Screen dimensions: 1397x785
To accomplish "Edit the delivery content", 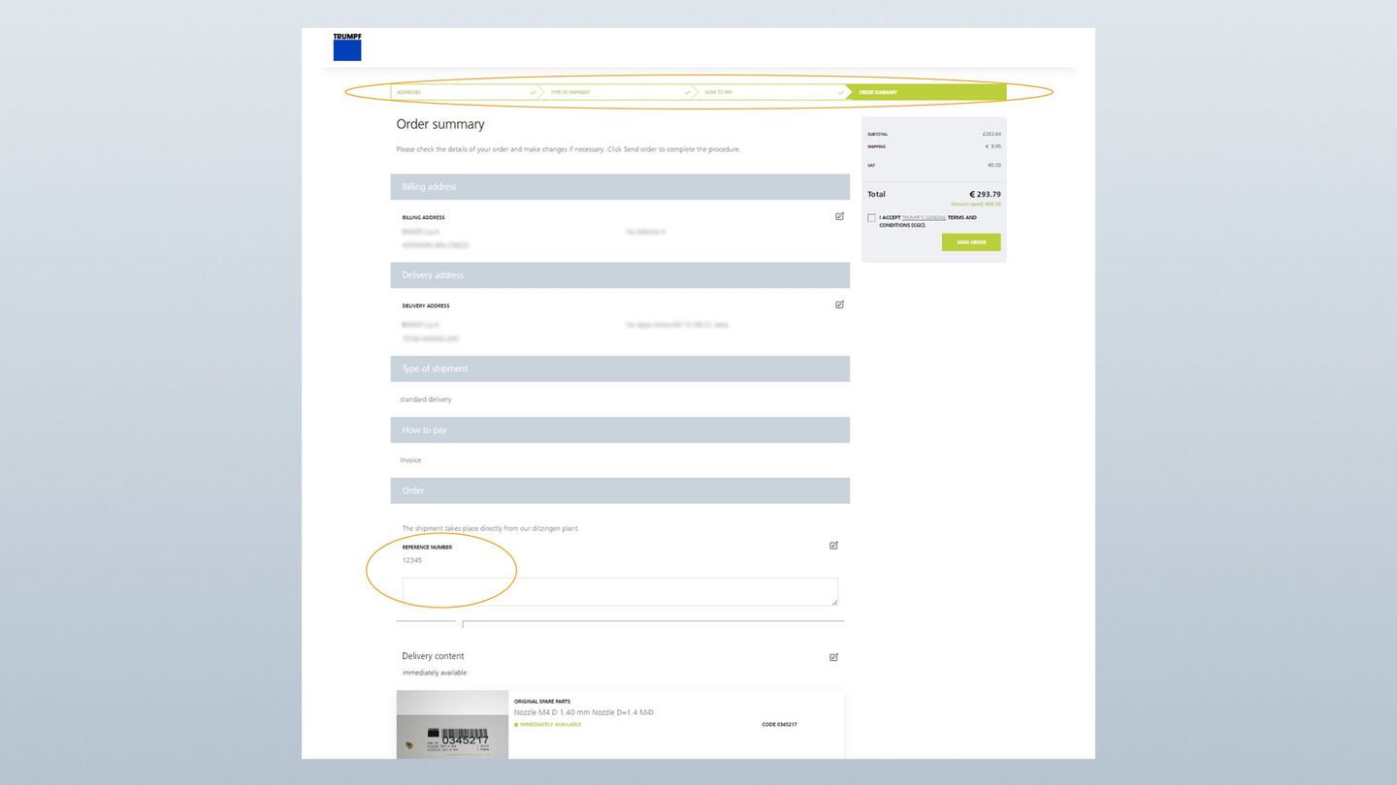I will click(833, 657).
